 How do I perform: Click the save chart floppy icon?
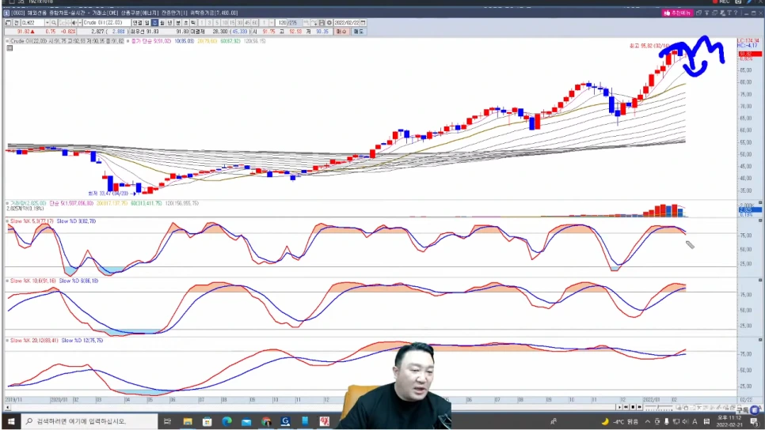[x=322, y=22]
